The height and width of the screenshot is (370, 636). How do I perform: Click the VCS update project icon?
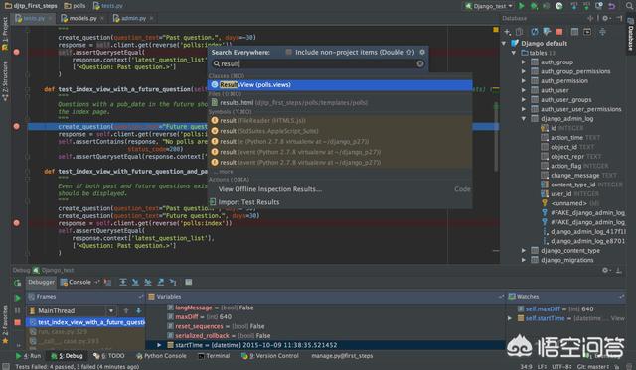[x=574, y=6]
